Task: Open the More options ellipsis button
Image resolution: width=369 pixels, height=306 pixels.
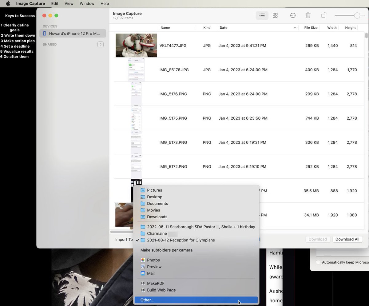Action: (293, 15)
